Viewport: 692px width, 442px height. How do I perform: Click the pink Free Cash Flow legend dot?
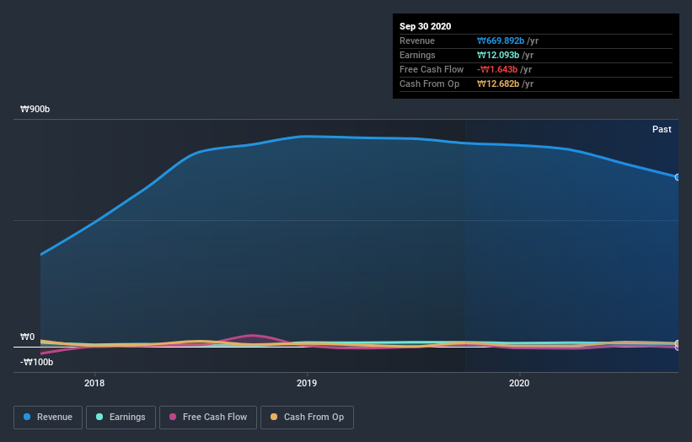pyautogui.click(x=173, y=417)
